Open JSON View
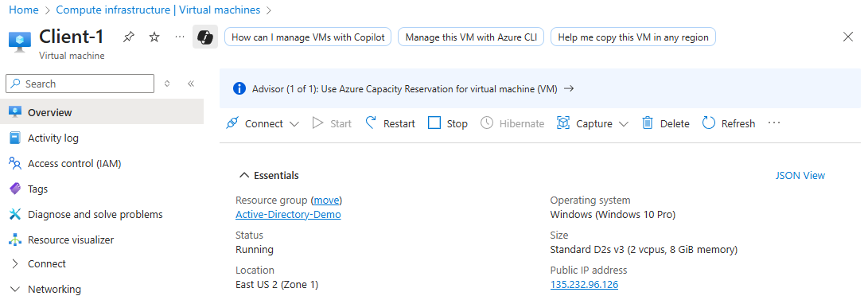The width and height of the screenshot is (864, 296). (800, 175)
